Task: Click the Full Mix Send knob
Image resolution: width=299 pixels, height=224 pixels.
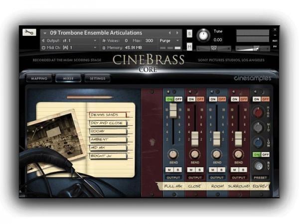Action: click(173, 154)
